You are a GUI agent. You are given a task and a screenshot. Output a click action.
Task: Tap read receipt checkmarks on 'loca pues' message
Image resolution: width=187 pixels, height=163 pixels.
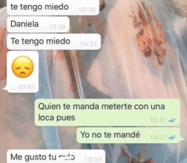tap(172, 120)
